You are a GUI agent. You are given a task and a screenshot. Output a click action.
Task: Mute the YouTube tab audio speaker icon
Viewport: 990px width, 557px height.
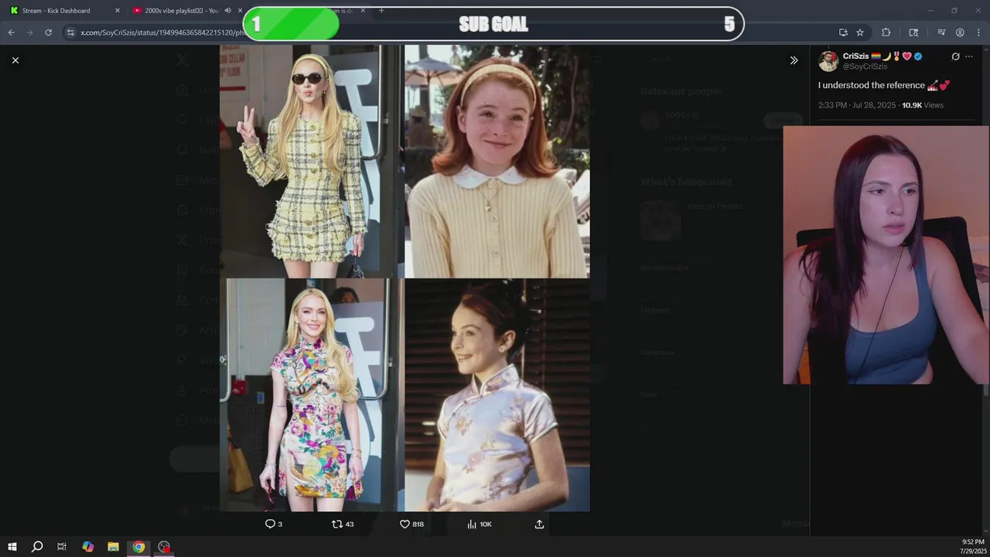coord(227,11)
